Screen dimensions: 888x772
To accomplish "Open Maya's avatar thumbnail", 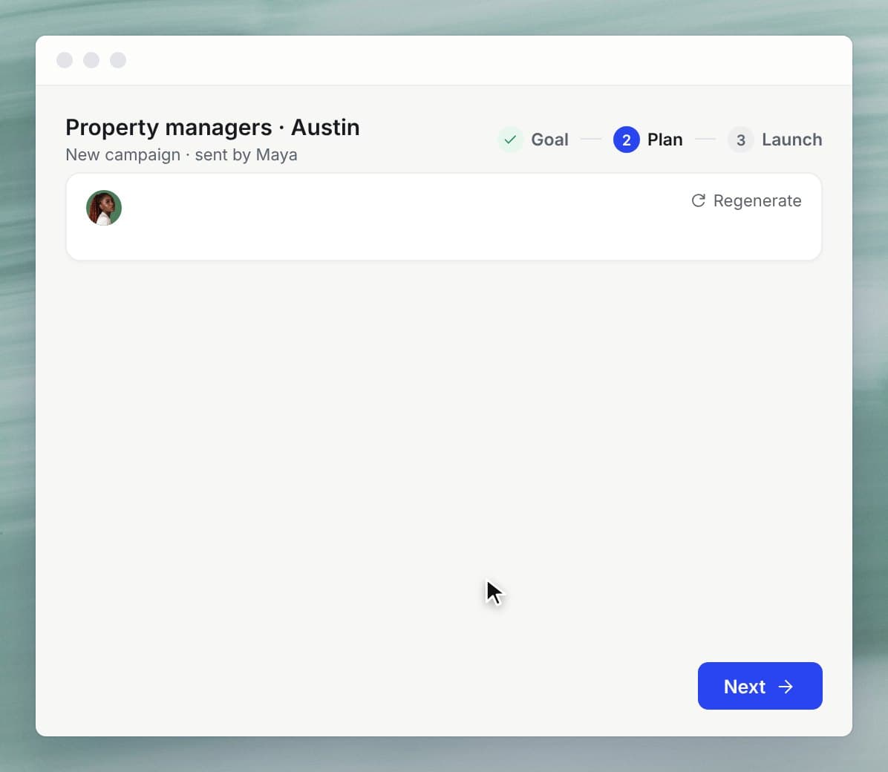I will [x=104, y=208].
